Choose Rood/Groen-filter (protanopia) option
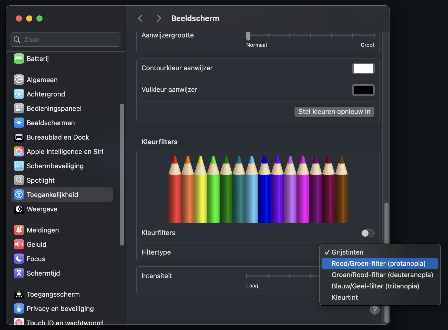448x330 pixels. pyautogui.click(x=378, y=264)
